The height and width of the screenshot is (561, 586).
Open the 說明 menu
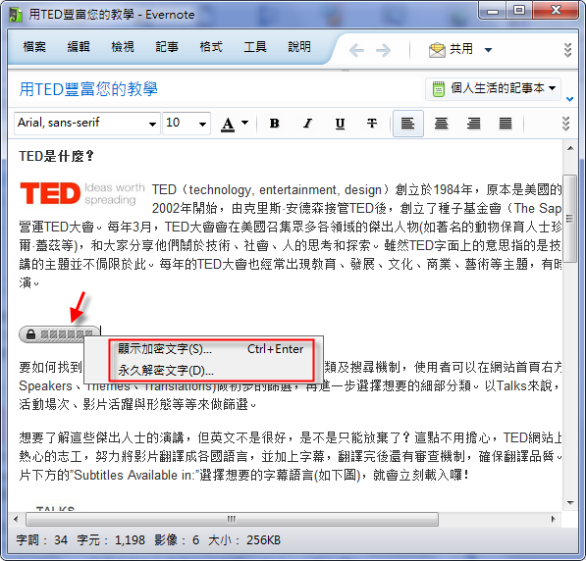coord(299,47)
